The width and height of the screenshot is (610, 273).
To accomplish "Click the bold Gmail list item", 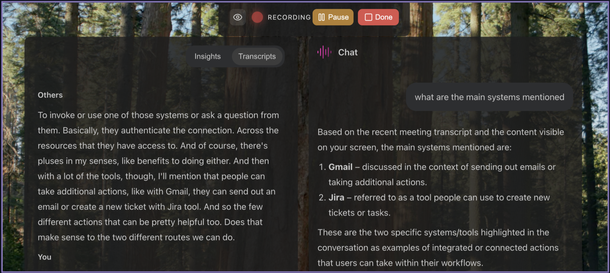I will [x=340, y=167].
